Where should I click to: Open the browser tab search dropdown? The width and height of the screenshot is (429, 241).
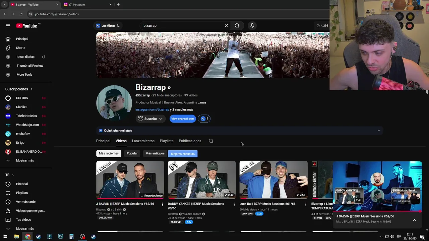(4, 5)
